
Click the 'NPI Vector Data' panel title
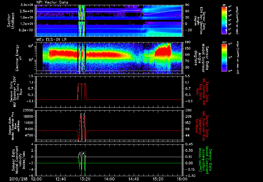coord(52,2)
